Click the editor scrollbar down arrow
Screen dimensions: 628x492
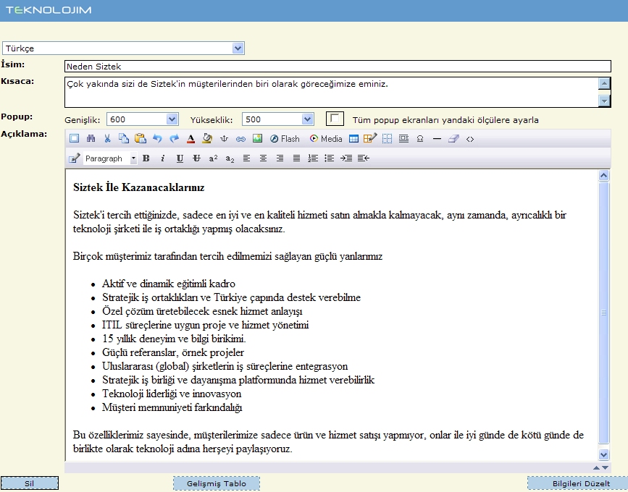point(603,454)
